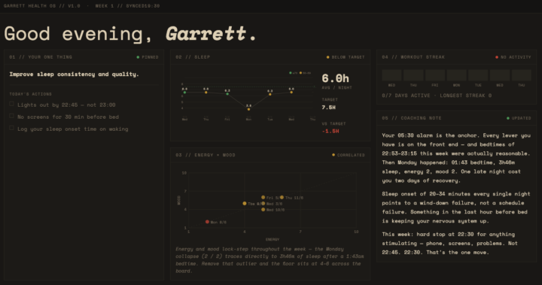Open the TUE workout day box

click(478, 75)
